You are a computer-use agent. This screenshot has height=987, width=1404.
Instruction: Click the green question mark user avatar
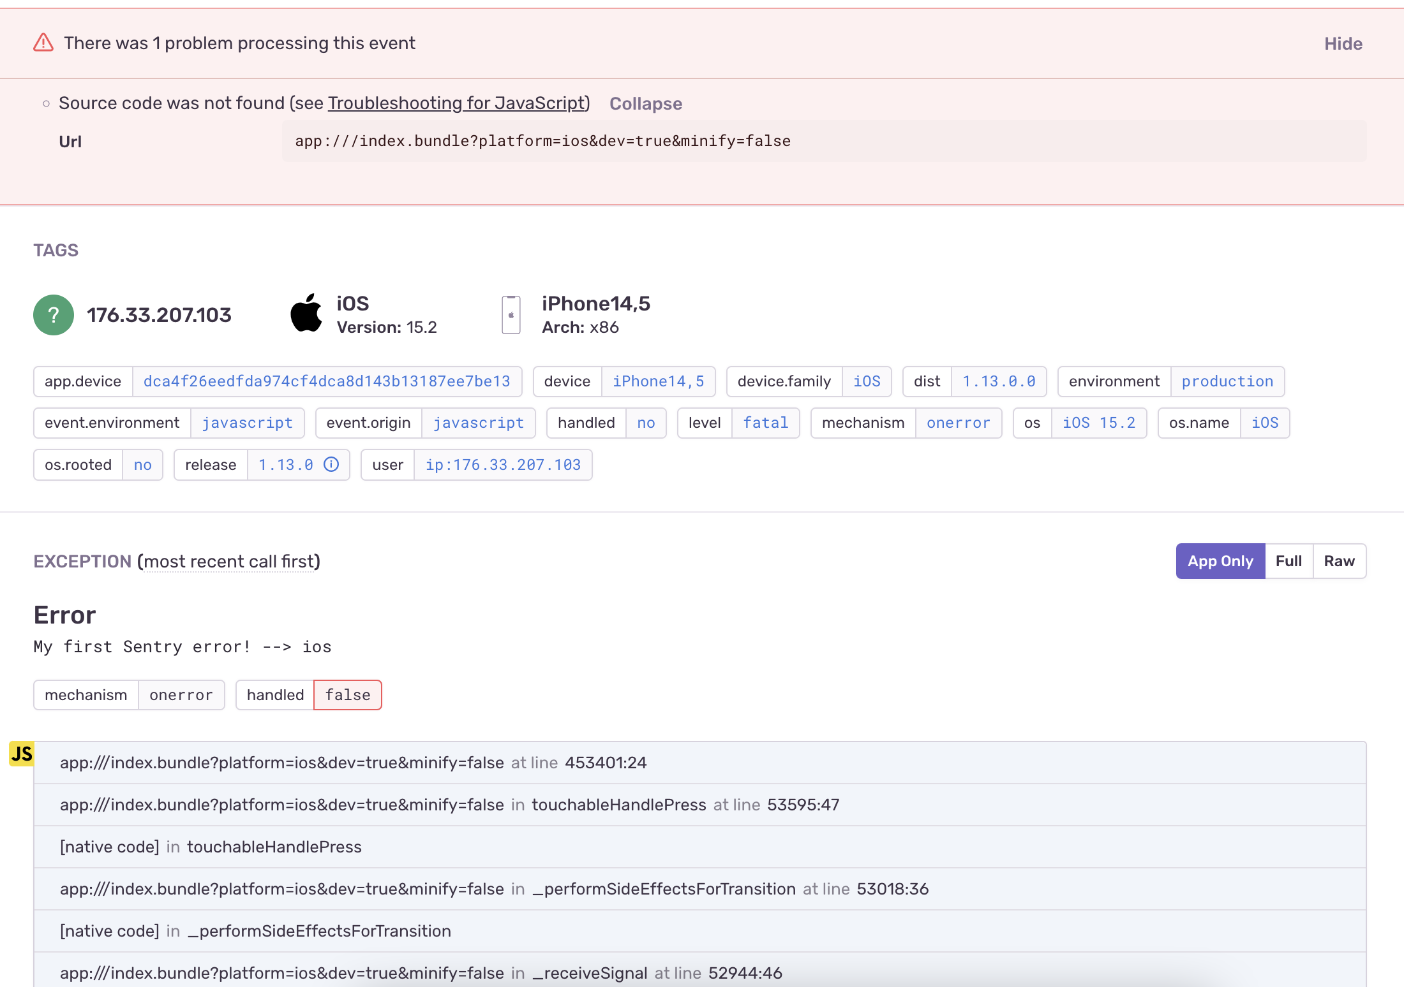tap(54, 314)
